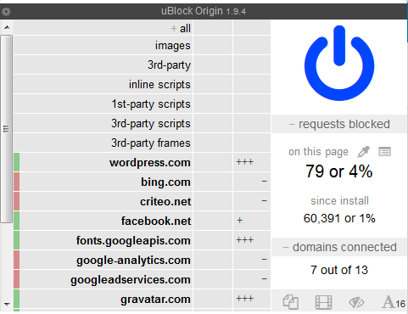Open the request logger icon
The width and height of the screenshot is (408, 314).
tap(384, 152)
